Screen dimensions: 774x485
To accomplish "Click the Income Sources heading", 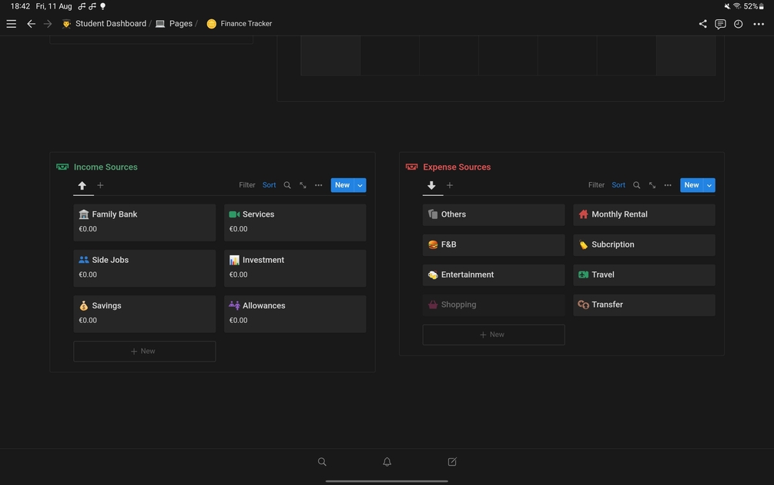I will pos(106,167).
